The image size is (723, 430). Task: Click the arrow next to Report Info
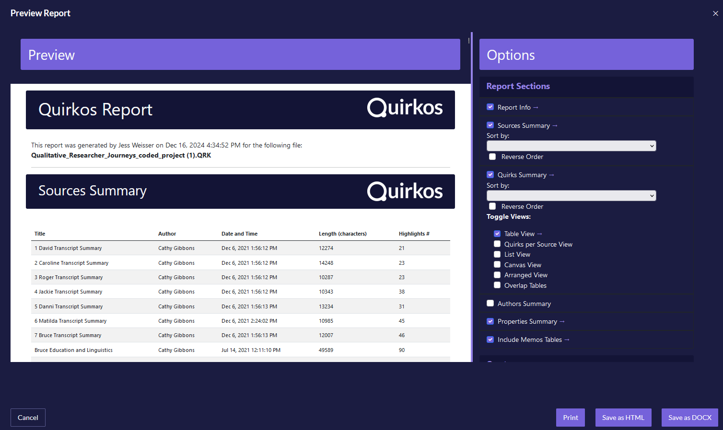[x=536, y=108]
